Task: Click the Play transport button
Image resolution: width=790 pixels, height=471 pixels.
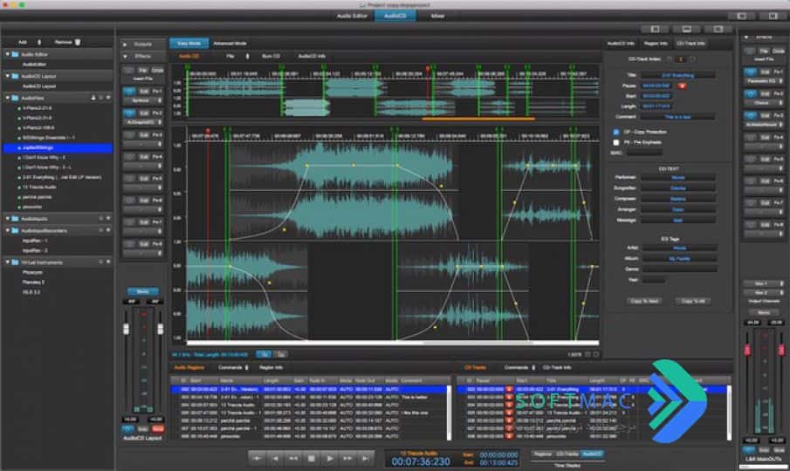Action: click(329, 459)
